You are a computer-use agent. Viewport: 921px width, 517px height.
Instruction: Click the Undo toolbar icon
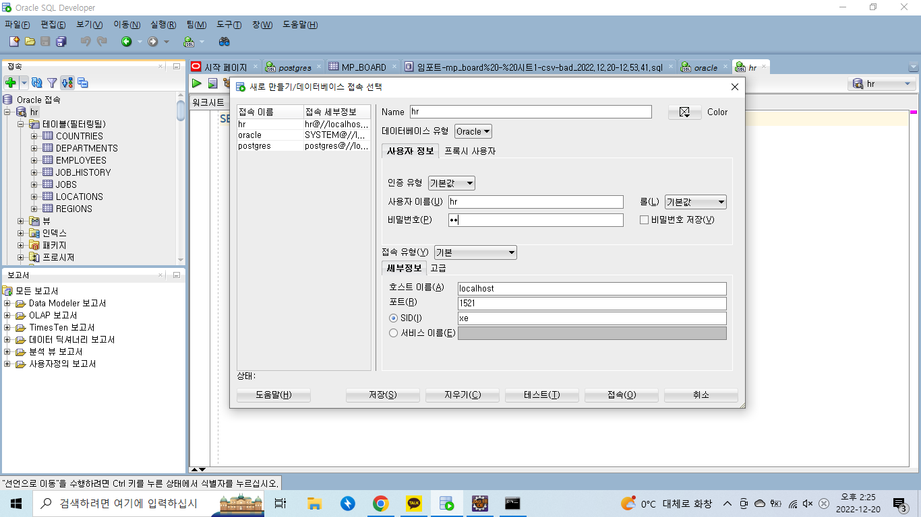(x=86, y=41)
